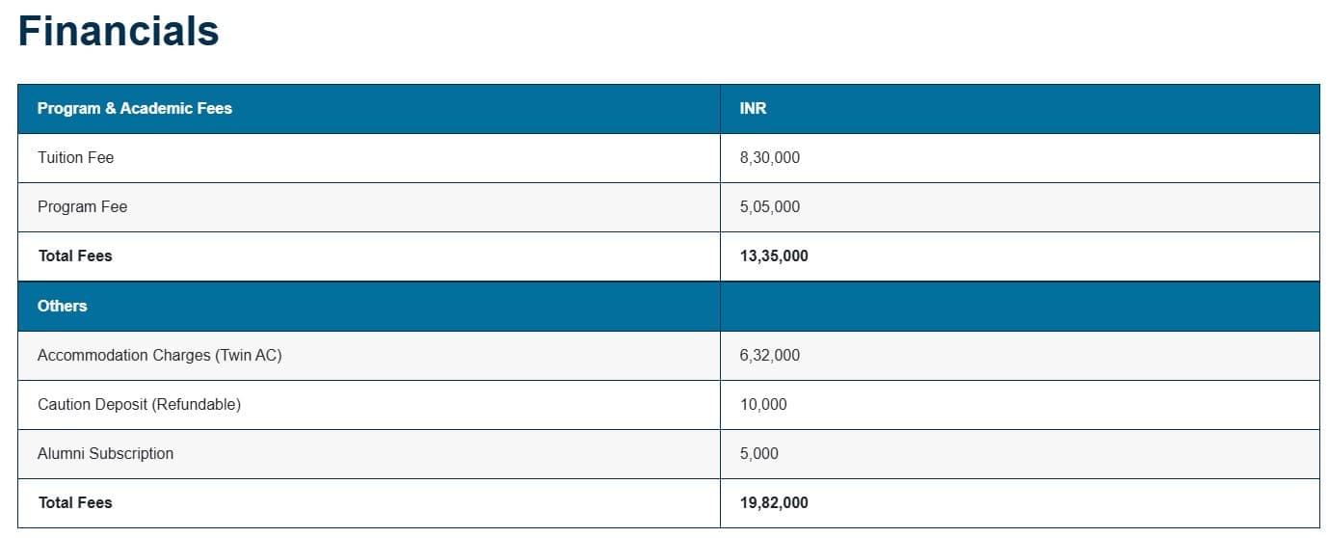Screen dimensions: 1329x538
Task: Select the Program Fee row label
Action: click(x=82, y=206)
